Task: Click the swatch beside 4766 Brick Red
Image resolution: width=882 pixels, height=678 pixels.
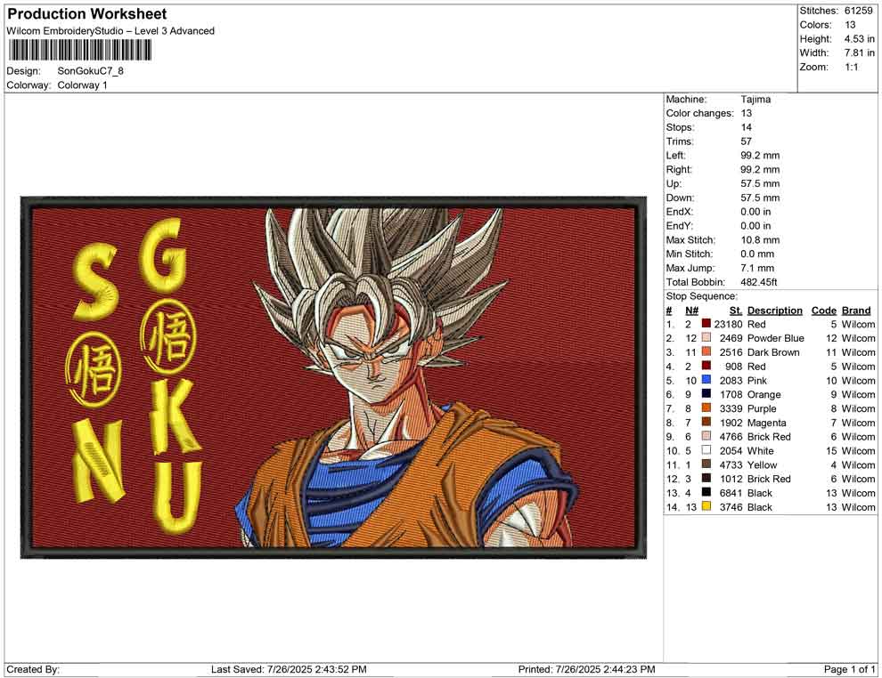Action: pyautogui.click(x=706, y=437)
